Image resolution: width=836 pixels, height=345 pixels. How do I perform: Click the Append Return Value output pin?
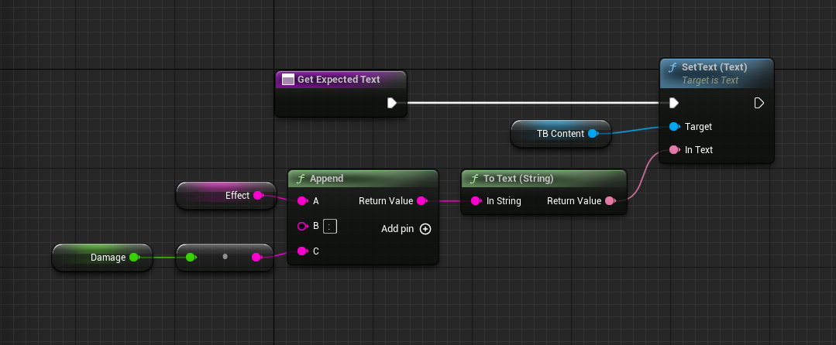pos(421,200)
